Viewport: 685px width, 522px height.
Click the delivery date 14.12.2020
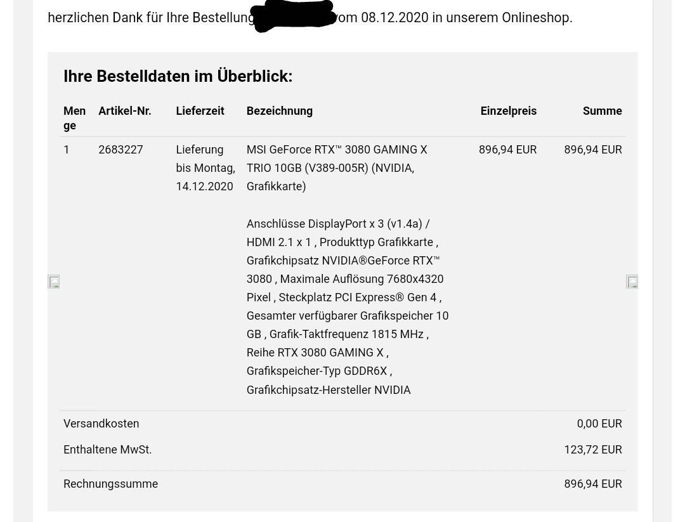point(204,186)
